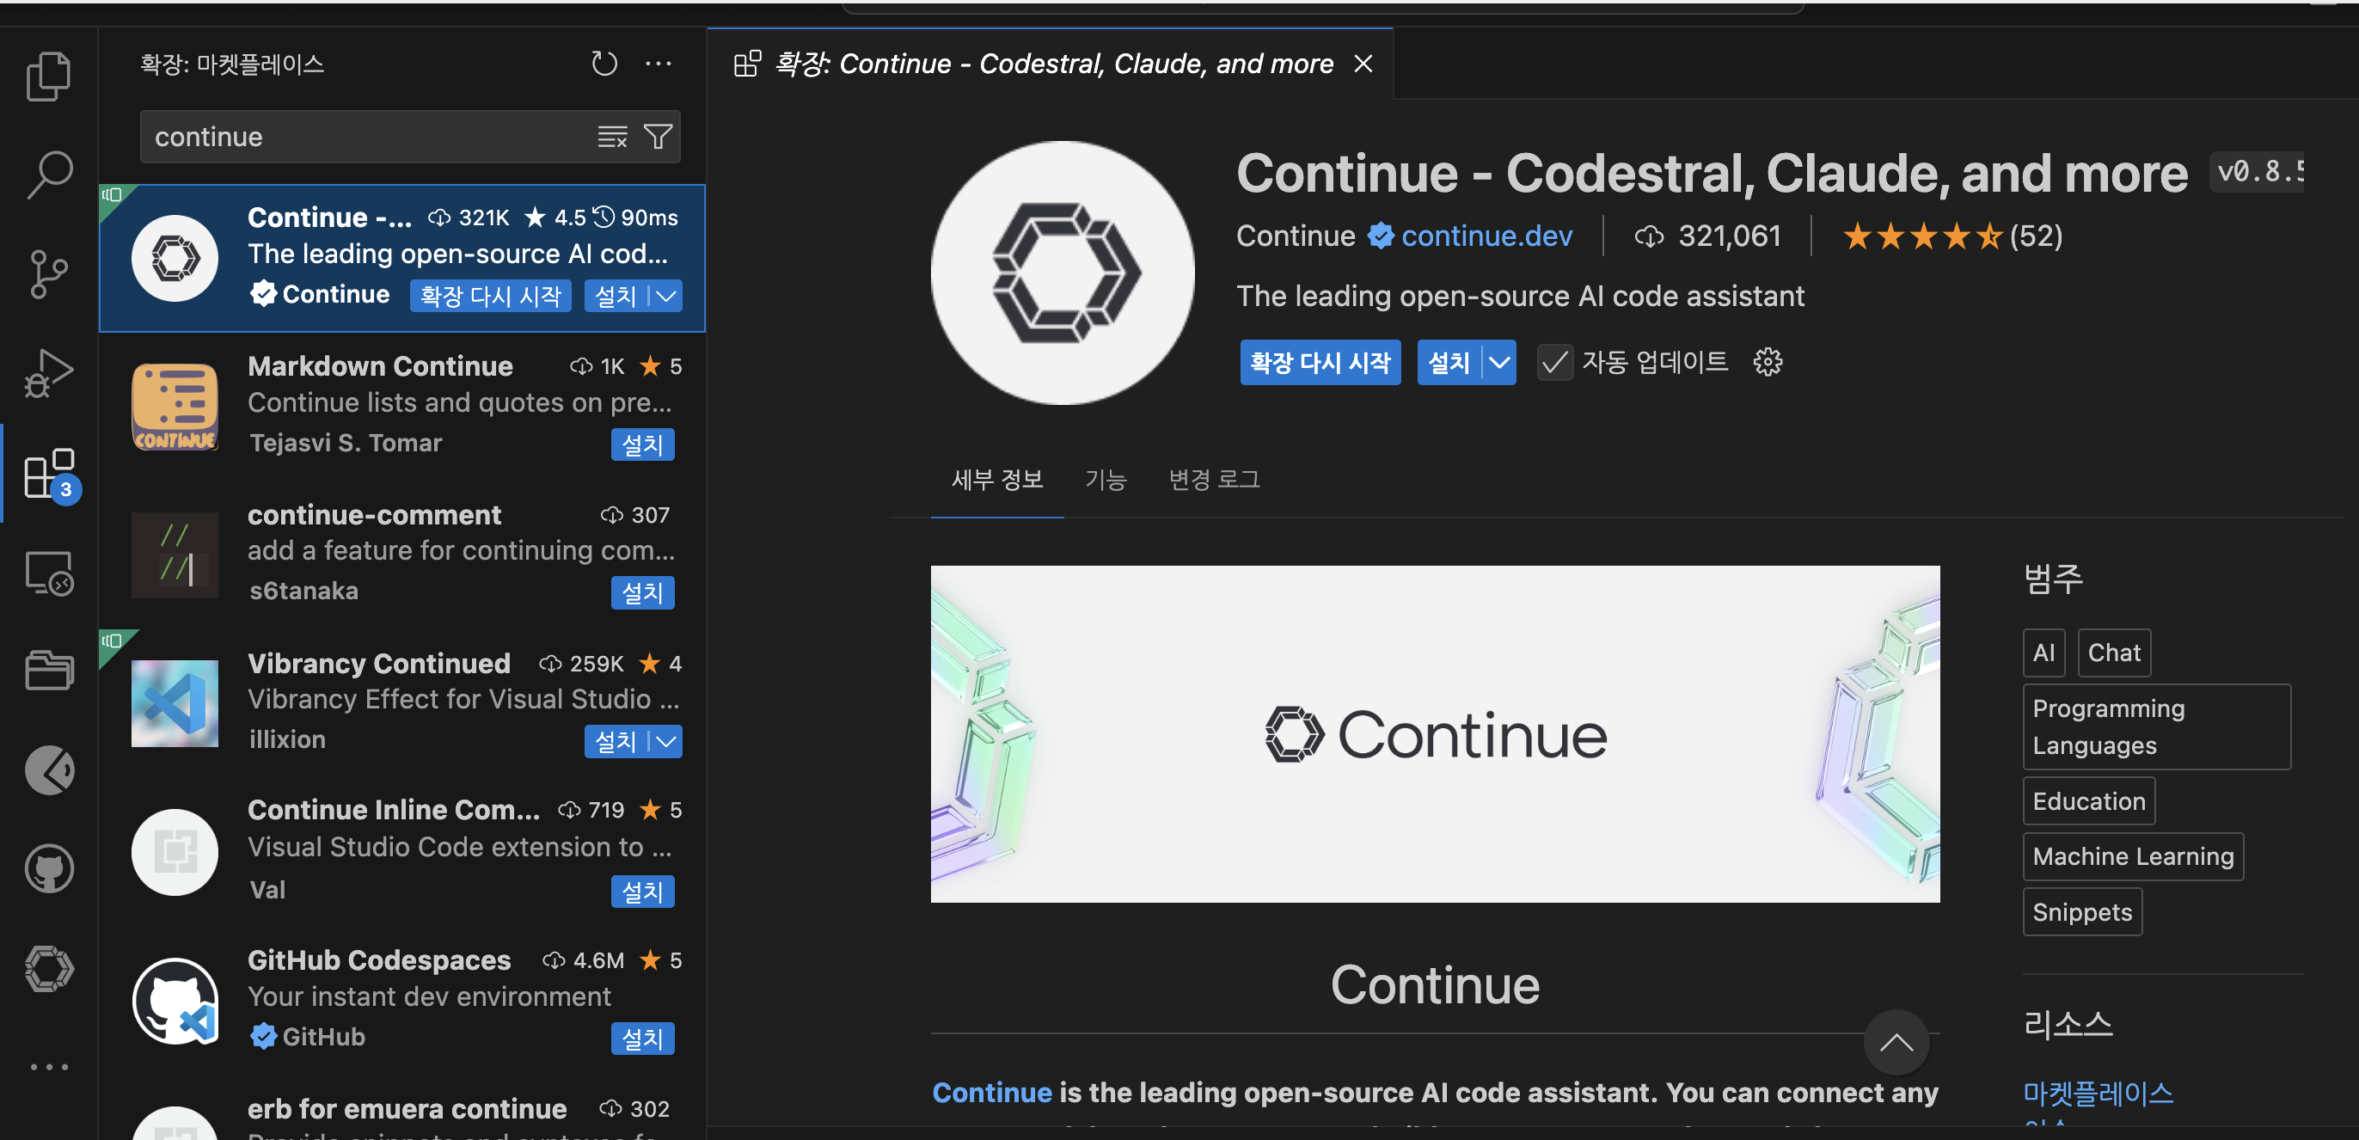
Task: Switch to the 변경 로그 tab
Action: 1214,479
